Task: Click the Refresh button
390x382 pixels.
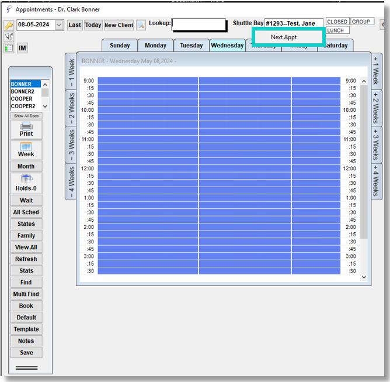Action: [x=26, y=259]
